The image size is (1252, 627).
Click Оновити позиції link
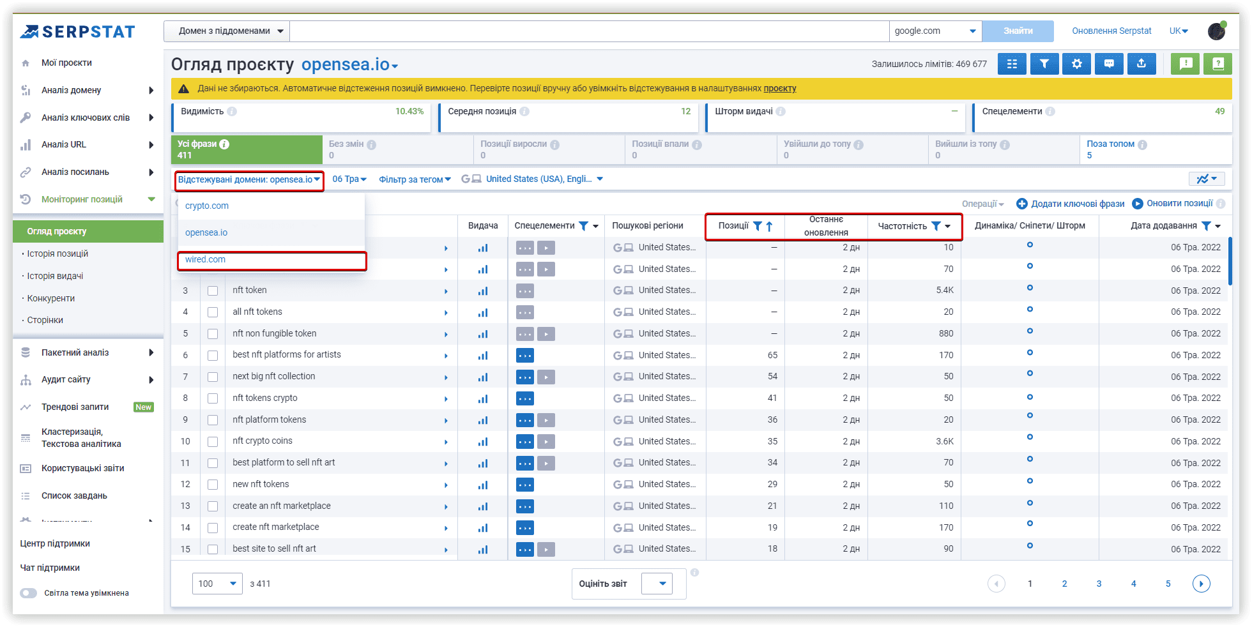pyautogui.click(x=1179, y=204)
